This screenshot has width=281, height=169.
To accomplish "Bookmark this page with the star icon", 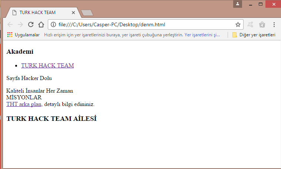I will click(238, 24).
